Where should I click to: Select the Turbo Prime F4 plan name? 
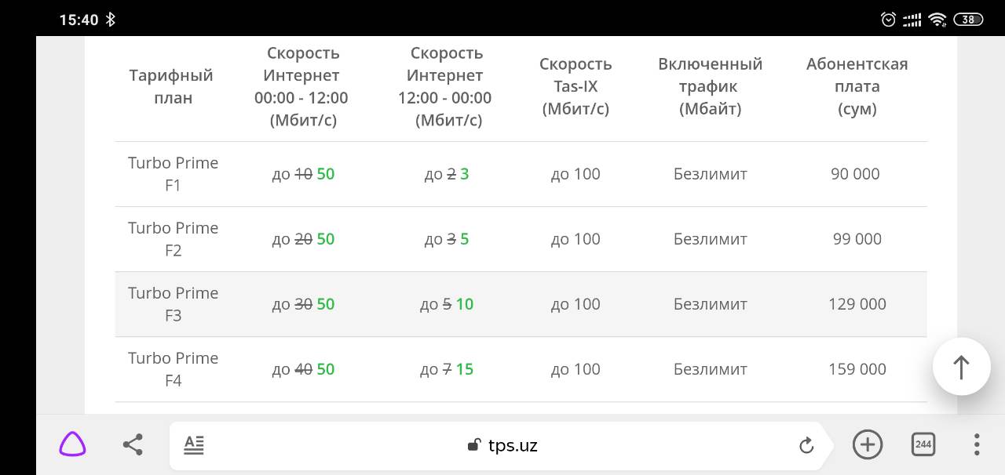174,369
